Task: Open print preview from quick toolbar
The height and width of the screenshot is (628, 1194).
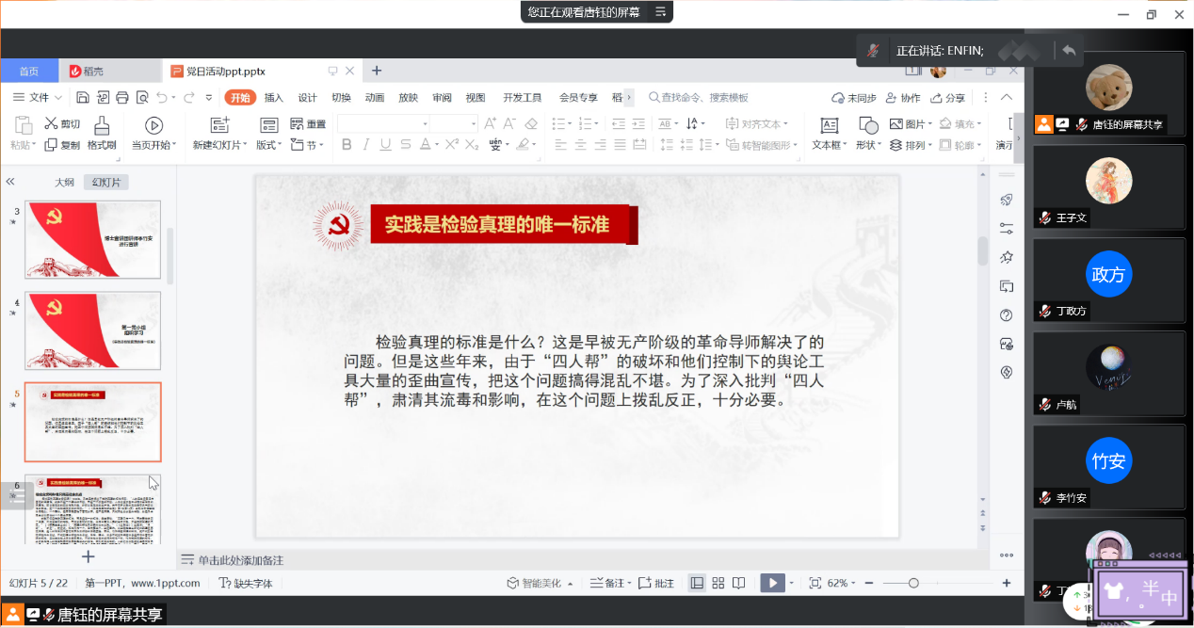Action: click(142, 97)
